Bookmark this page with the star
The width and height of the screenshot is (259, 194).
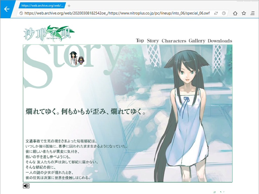[244, 13]
